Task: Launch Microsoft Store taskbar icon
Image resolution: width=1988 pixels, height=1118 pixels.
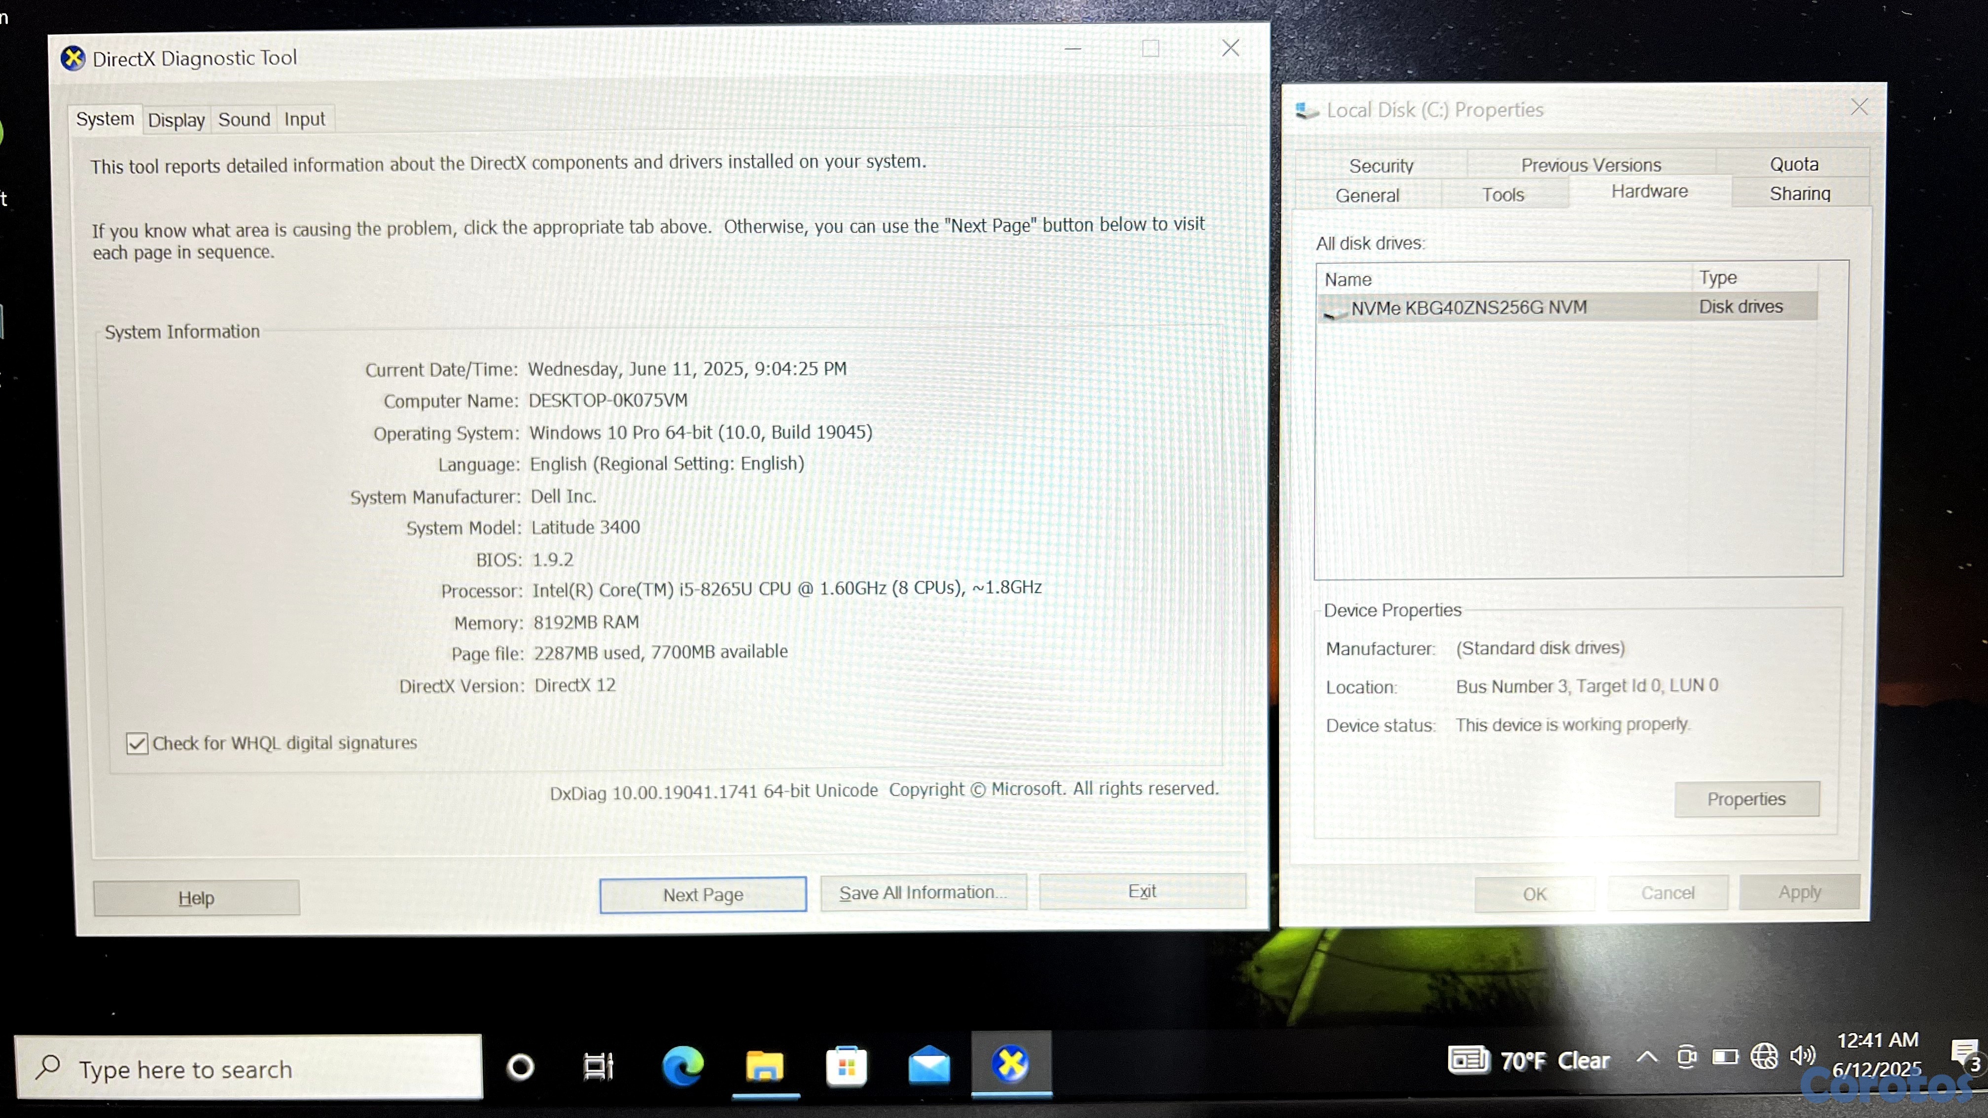Action: click(846, 1066)
